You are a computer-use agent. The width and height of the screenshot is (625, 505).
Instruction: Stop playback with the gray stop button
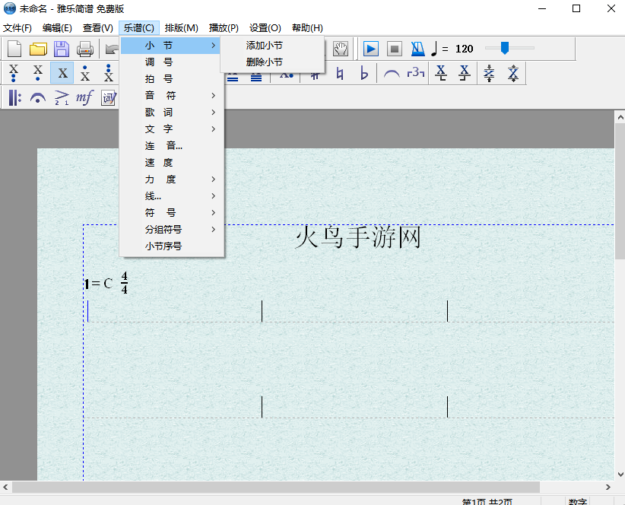coord(394,49)
